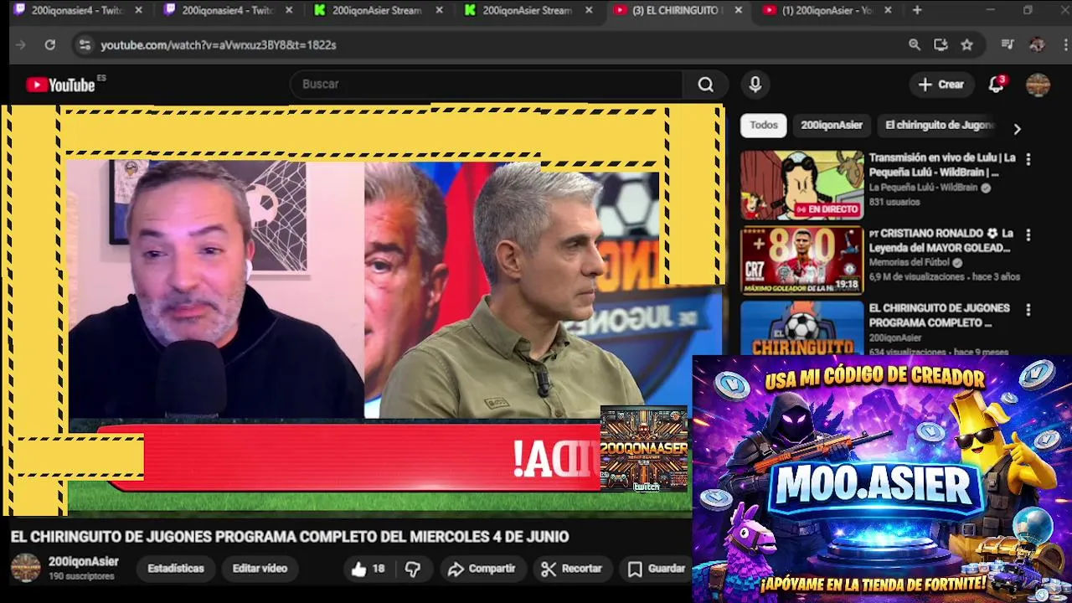Image resolution: width=1072 pixels, height=603 pixels.
Task: Click the URL in the address bar
Action: coord(218,45)
